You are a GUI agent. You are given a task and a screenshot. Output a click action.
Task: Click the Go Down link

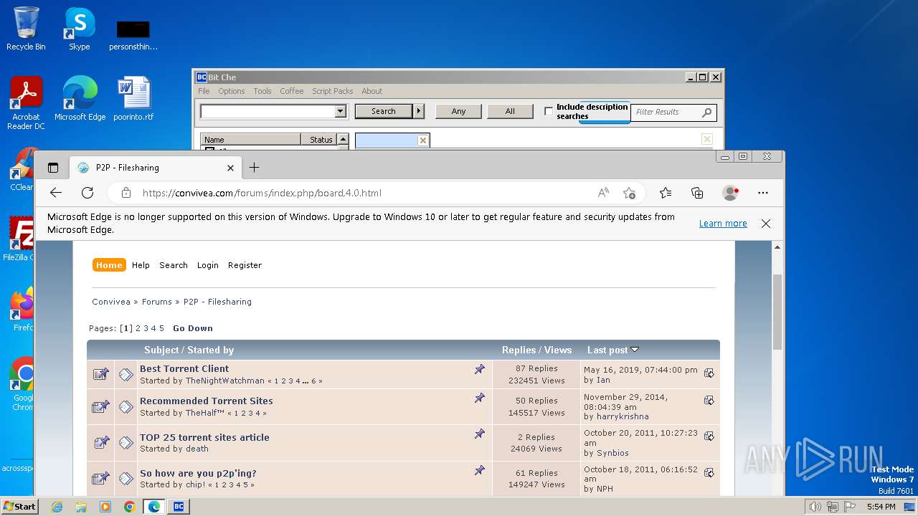[193, 328]
